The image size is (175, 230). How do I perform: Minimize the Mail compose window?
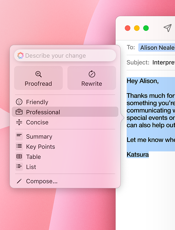pos(137,28)
